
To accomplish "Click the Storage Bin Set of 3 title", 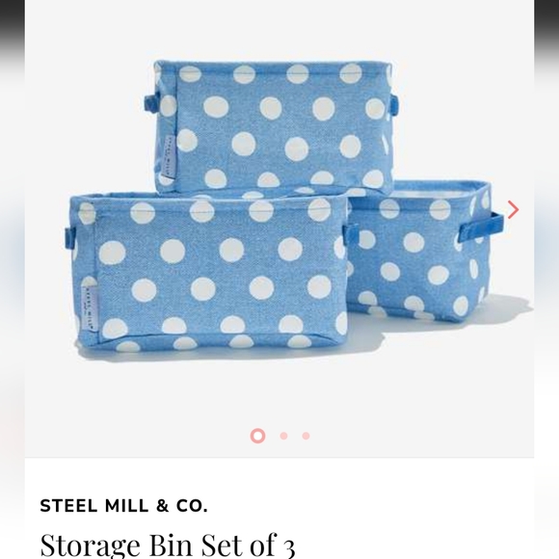I will (x=168, y=545).
